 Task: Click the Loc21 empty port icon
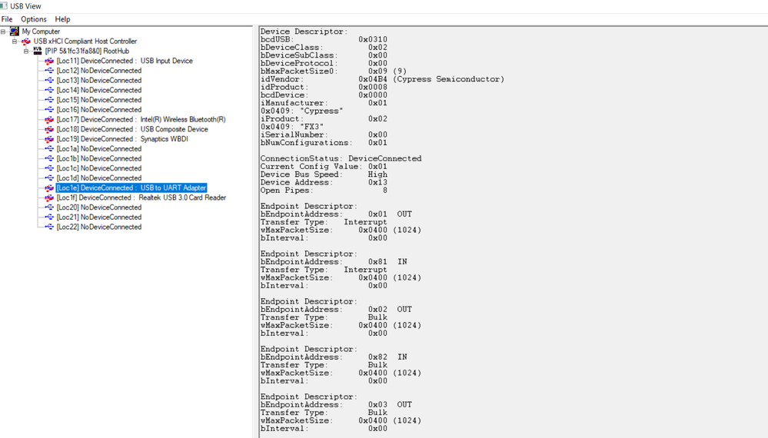click(x=49, y=217)
